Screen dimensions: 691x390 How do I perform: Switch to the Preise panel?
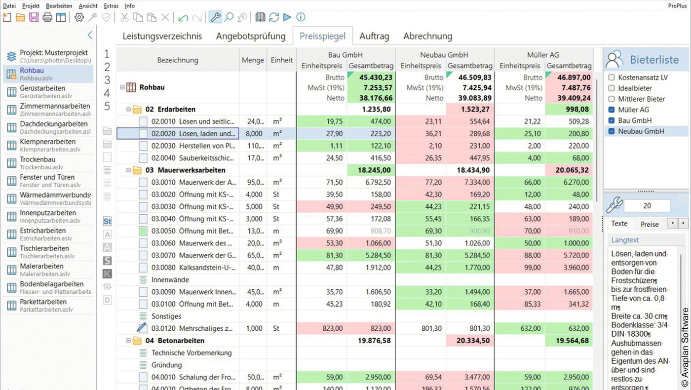(649, 224)
